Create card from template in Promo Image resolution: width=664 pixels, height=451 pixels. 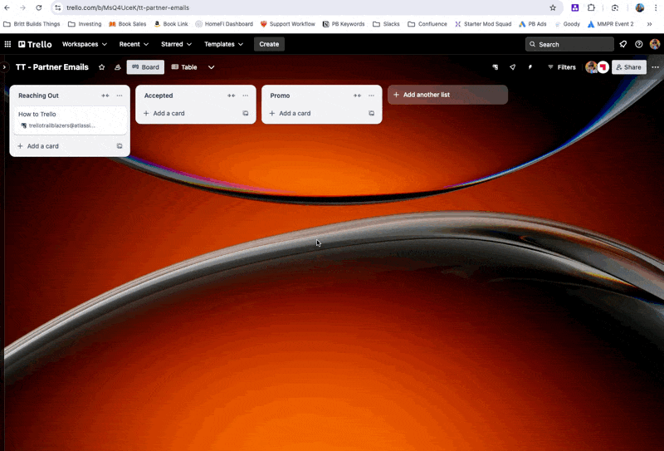(x=371, y=114)
